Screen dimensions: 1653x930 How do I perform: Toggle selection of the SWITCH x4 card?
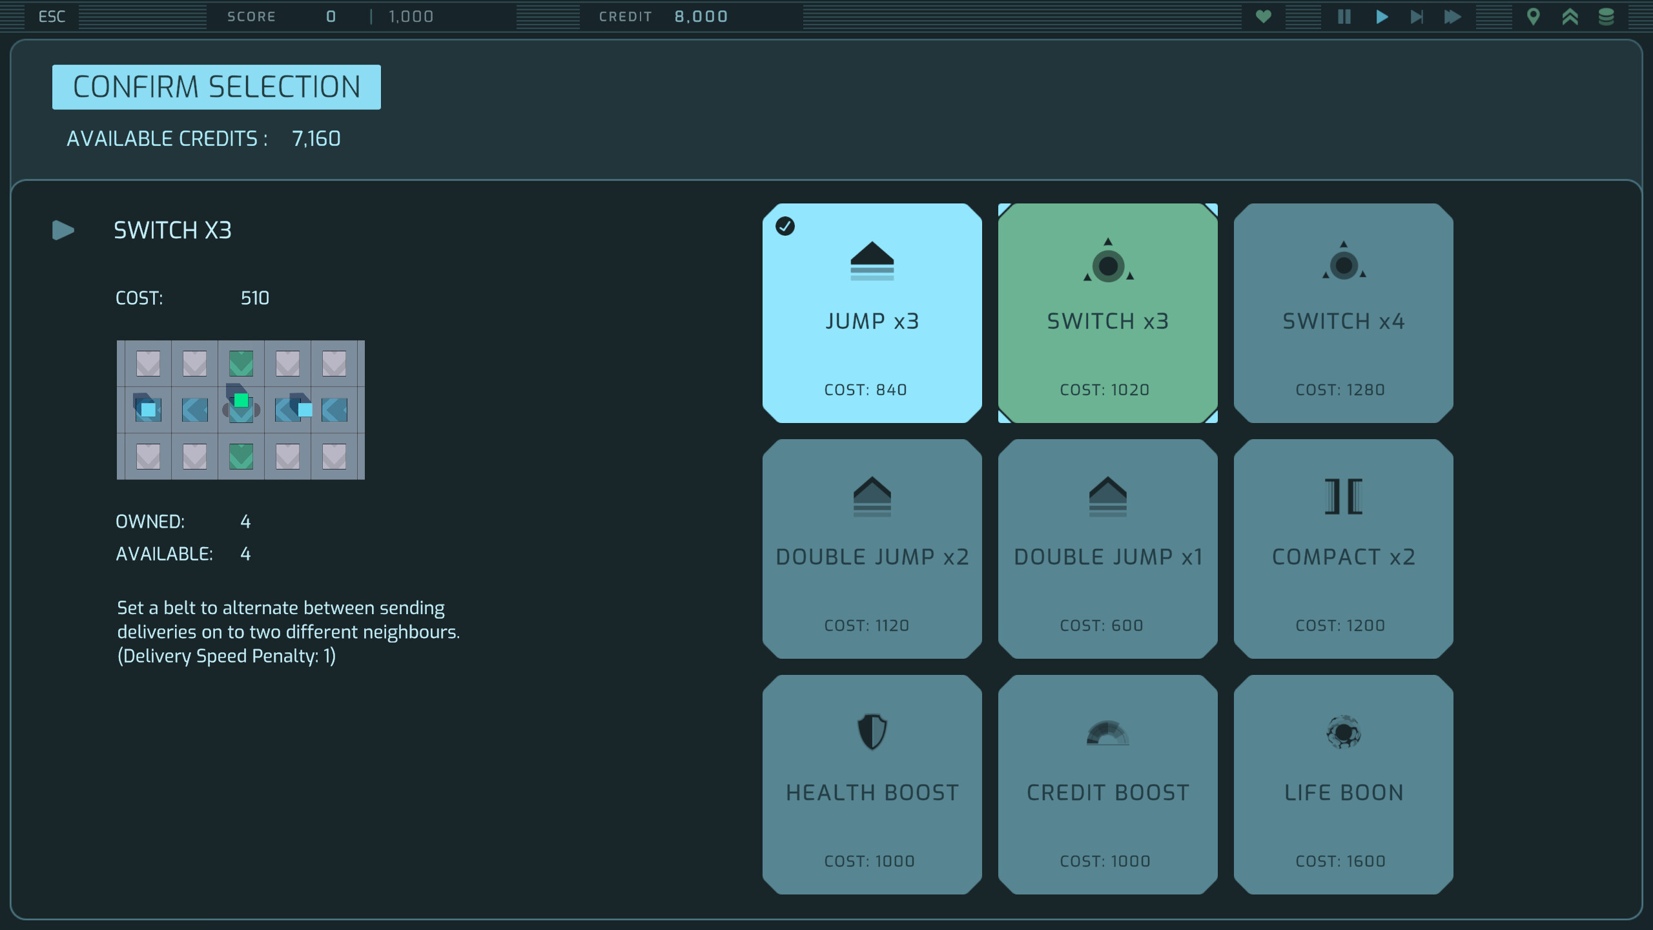[1342, 313]
